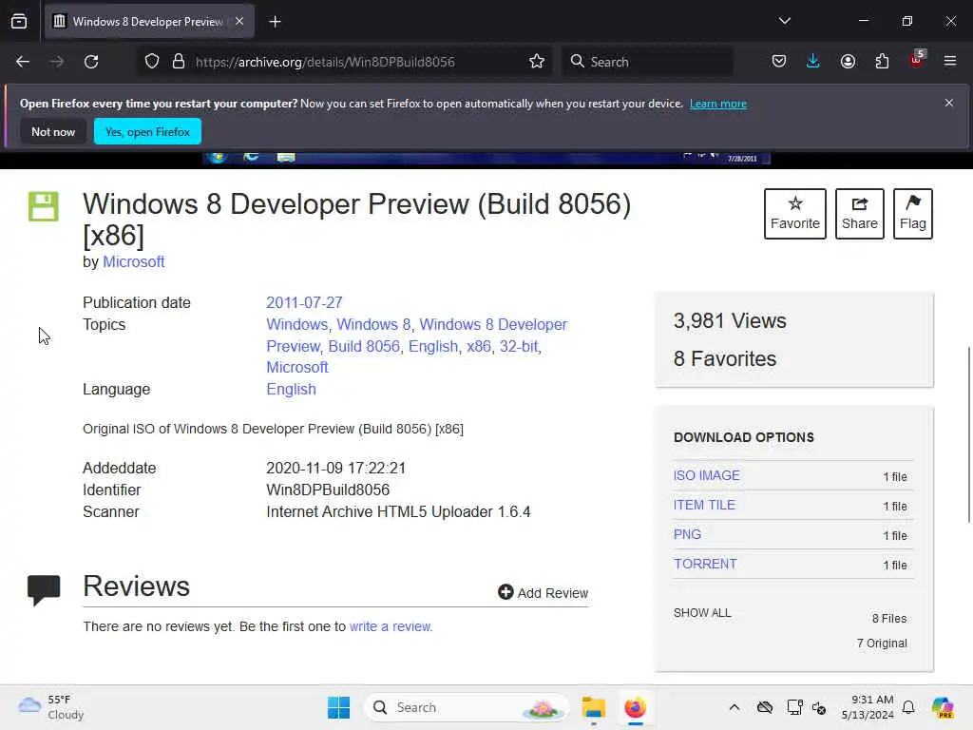Click the Firefox search box
The width and height of the screenshot is (973, 730).
click(x=647, y=62)
